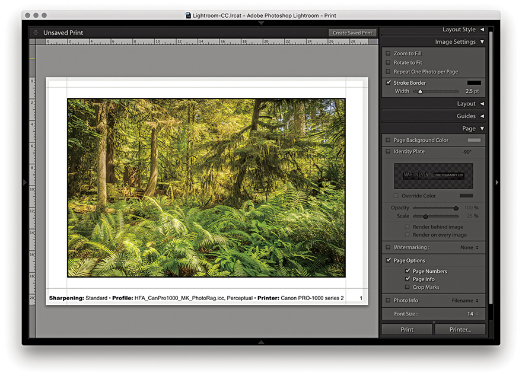The image size is (522, 376).
Task: Disable the Stroke Border checkbox
Action: coord(388,83)
